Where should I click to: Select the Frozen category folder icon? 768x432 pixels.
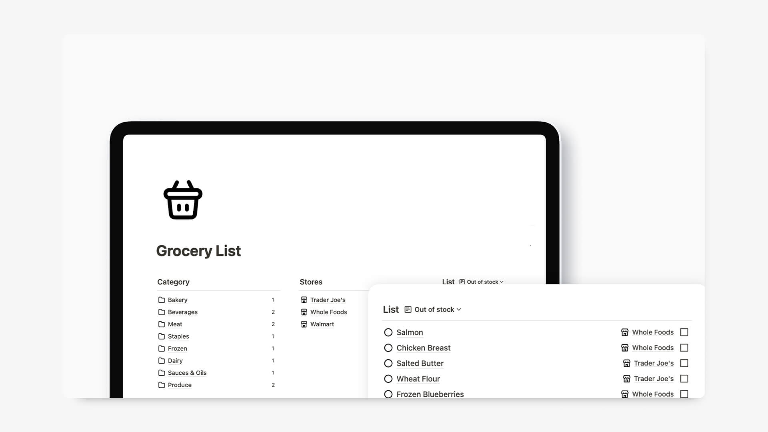pyautogui.click(x=162, y=348)
